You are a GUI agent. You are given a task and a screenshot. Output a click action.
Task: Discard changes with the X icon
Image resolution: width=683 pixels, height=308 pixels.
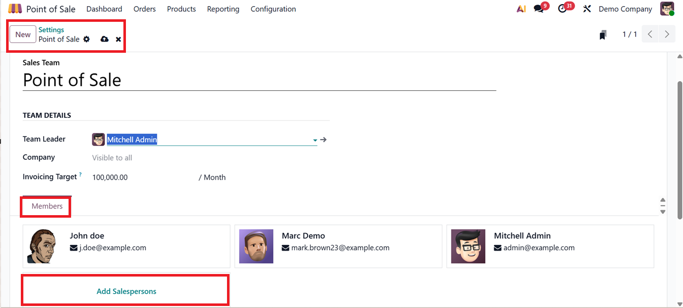point(118,39)
